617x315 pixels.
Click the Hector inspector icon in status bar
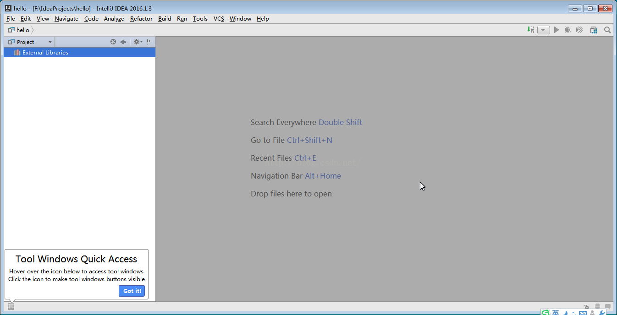[x=597, y=306]
